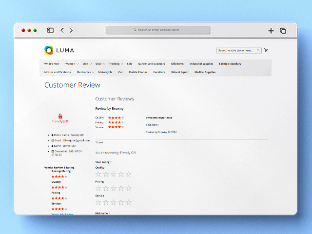The width and height of the screenshot is (312, 234).
Task: Show tab overview icon
Action: [x=283, y=31]
